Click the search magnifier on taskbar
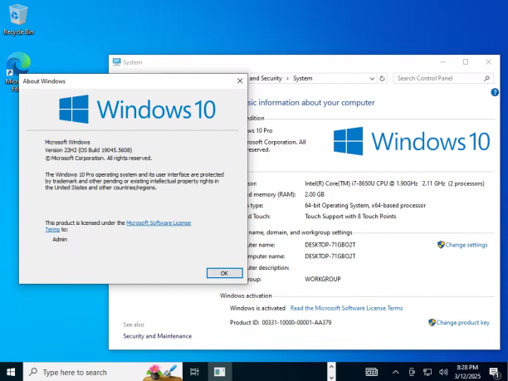Image resolution: width=508 pixels, height=381 pixels. (33, 372)
